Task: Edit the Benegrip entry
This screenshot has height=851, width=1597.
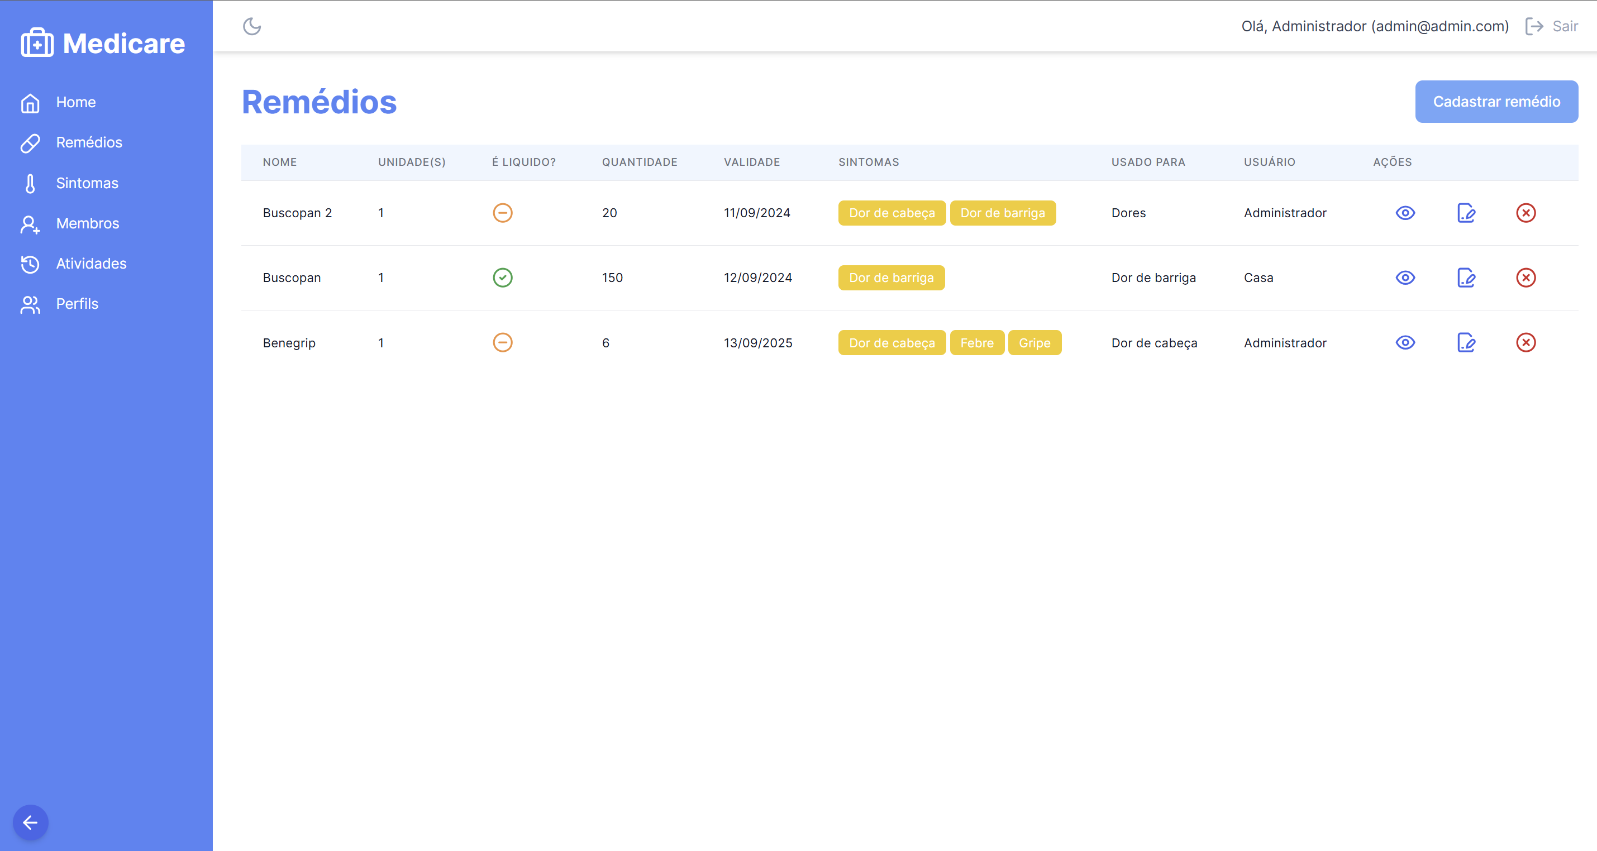Action: click(1466, 343)
